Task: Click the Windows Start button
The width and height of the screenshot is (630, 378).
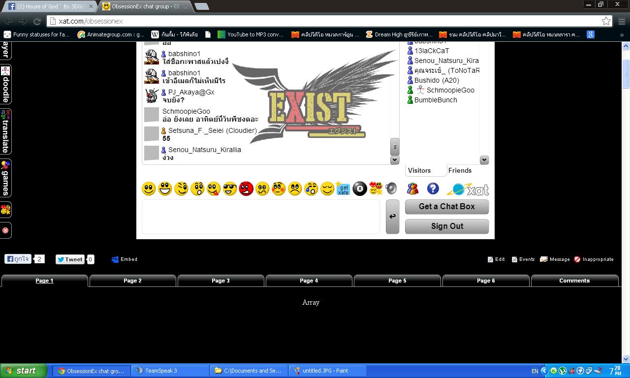Action: (x=24, y=371)
